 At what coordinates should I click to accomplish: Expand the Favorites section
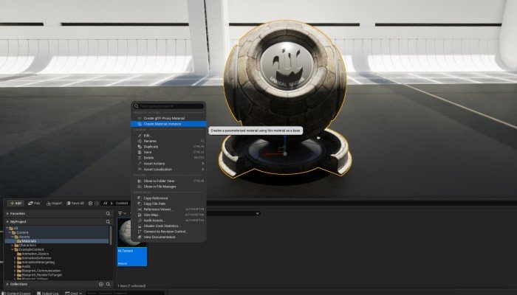click(x=7, y=214)
